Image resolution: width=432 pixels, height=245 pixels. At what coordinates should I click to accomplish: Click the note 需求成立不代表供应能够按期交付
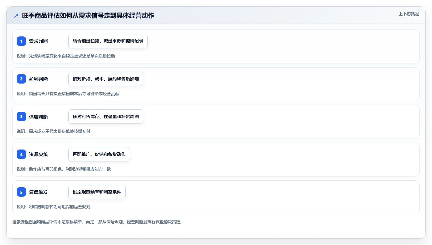click(60, 131)
